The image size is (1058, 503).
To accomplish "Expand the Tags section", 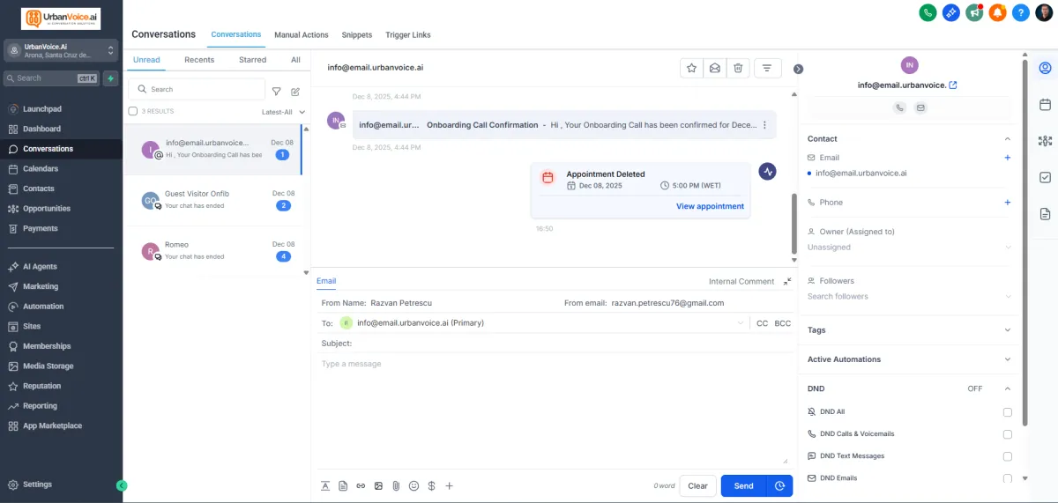I will (1007, 330).
